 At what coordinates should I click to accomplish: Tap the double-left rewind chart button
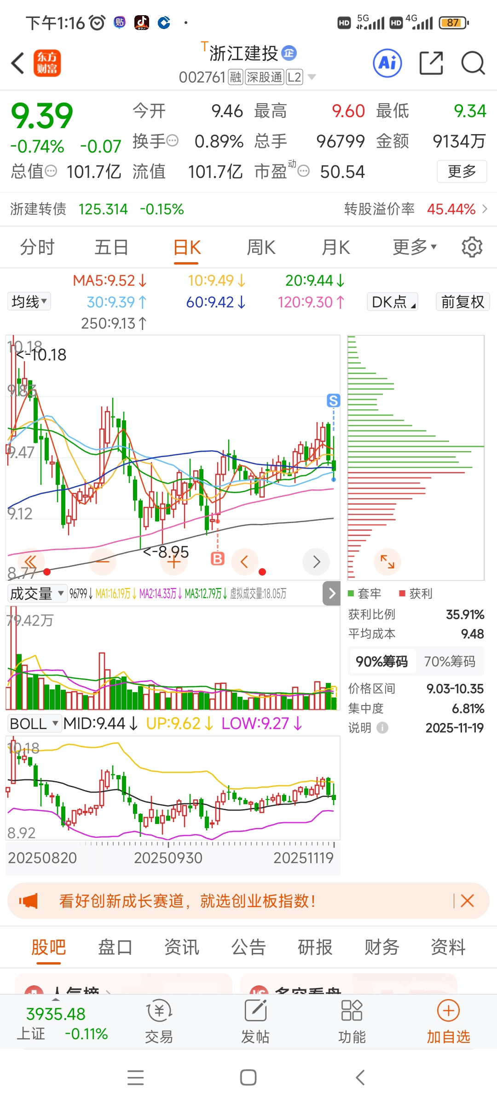pyautogui.click(x=31, y=562)
